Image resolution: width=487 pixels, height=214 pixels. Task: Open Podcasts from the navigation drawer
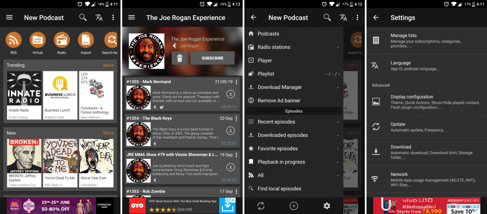pyautogui.click(x=294, y=34)
